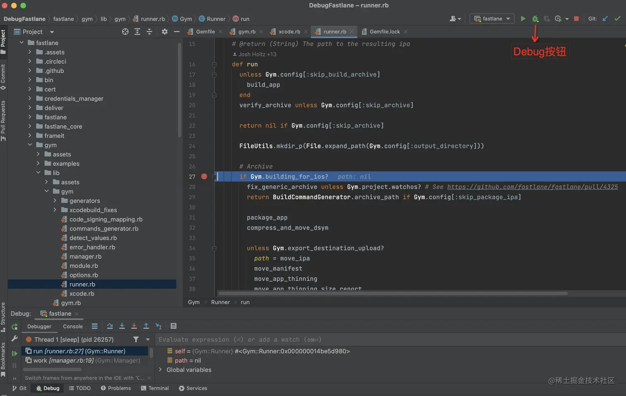Click the Debug icon to start debugging fastlane

[535, 19]
